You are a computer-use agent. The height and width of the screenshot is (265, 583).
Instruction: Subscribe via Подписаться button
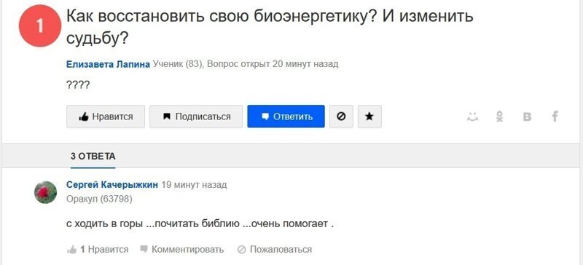click(x=196, y=116)
